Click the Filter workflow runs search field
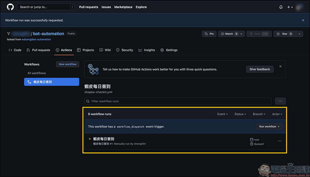This screenshot has height=177, width=310. pos(178,101)
